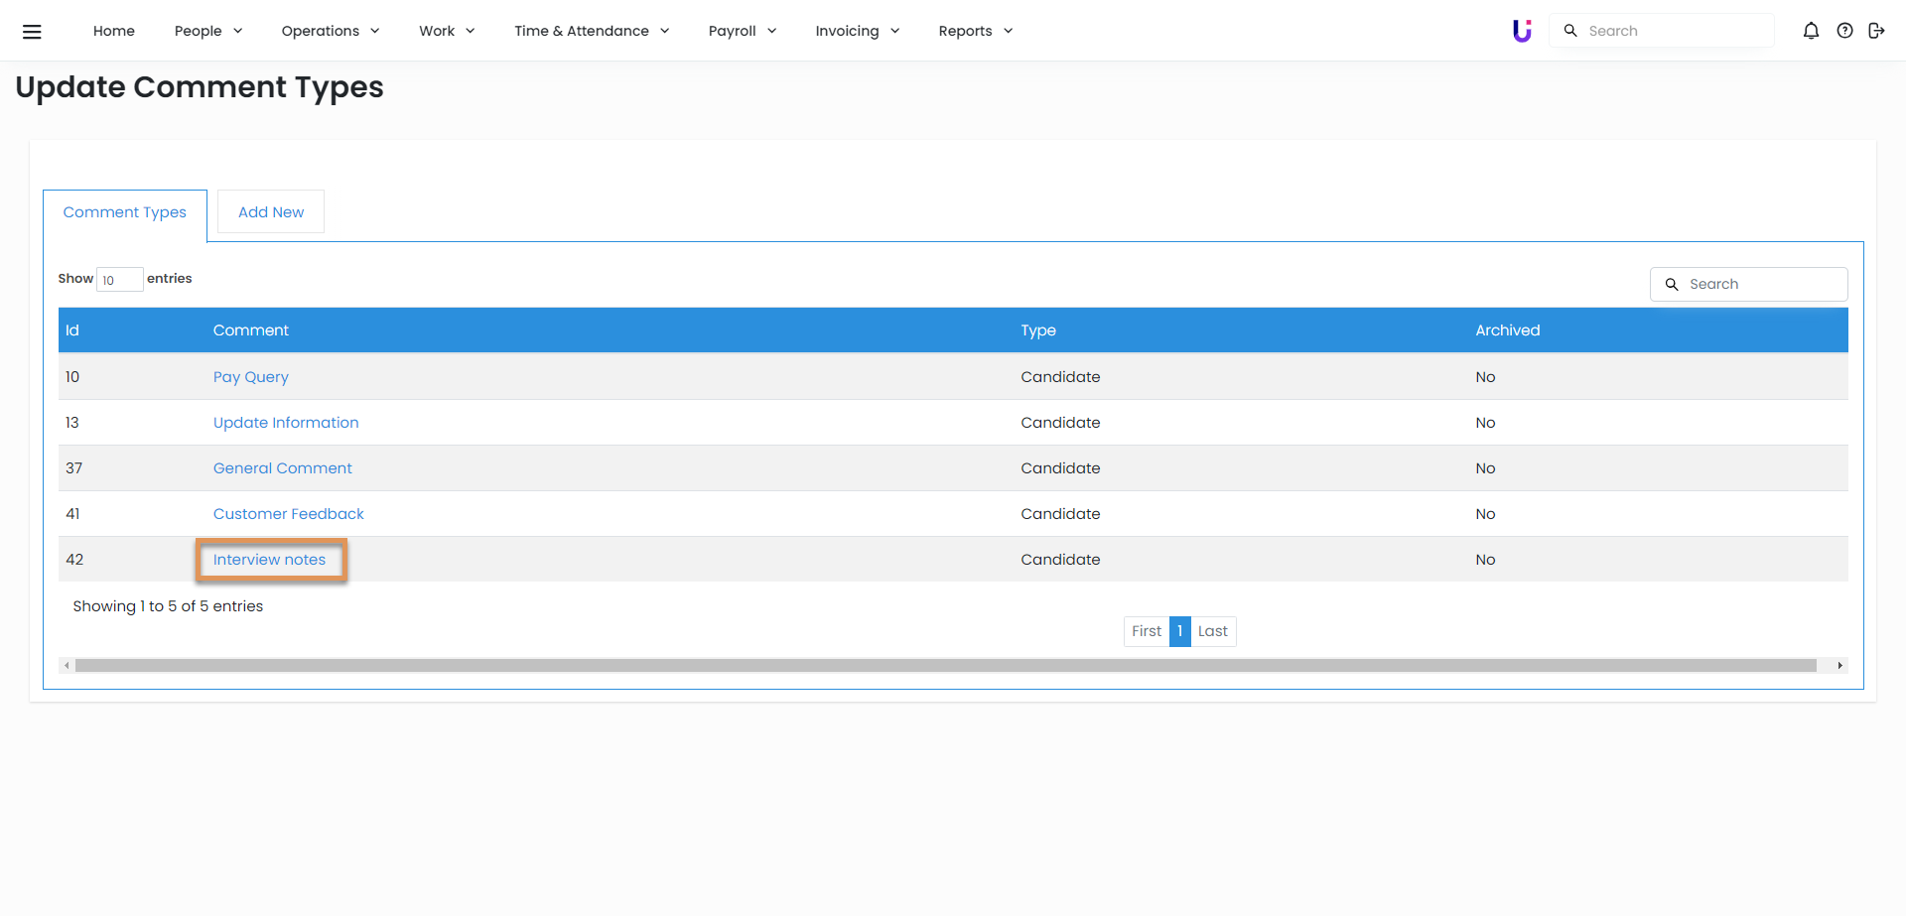Click the logout icon
The width and height of the screenshot is (1906, 916).
(1876, 31)
